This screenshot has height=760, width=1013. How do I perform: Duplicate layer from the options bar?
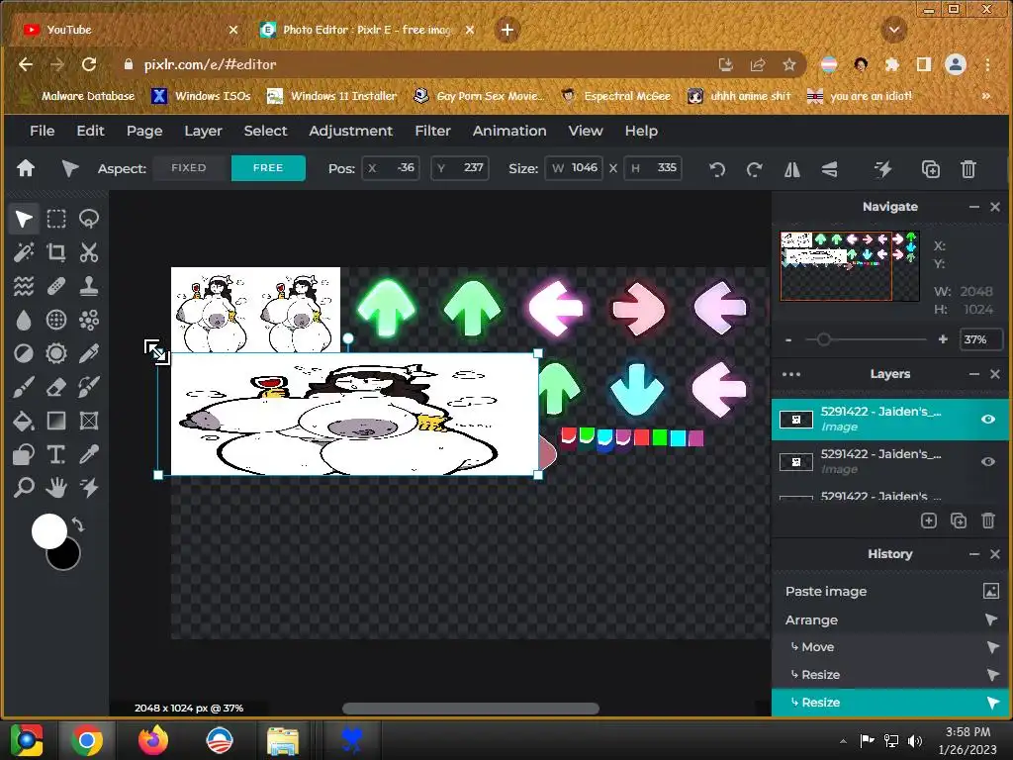(x=930, y=169)
